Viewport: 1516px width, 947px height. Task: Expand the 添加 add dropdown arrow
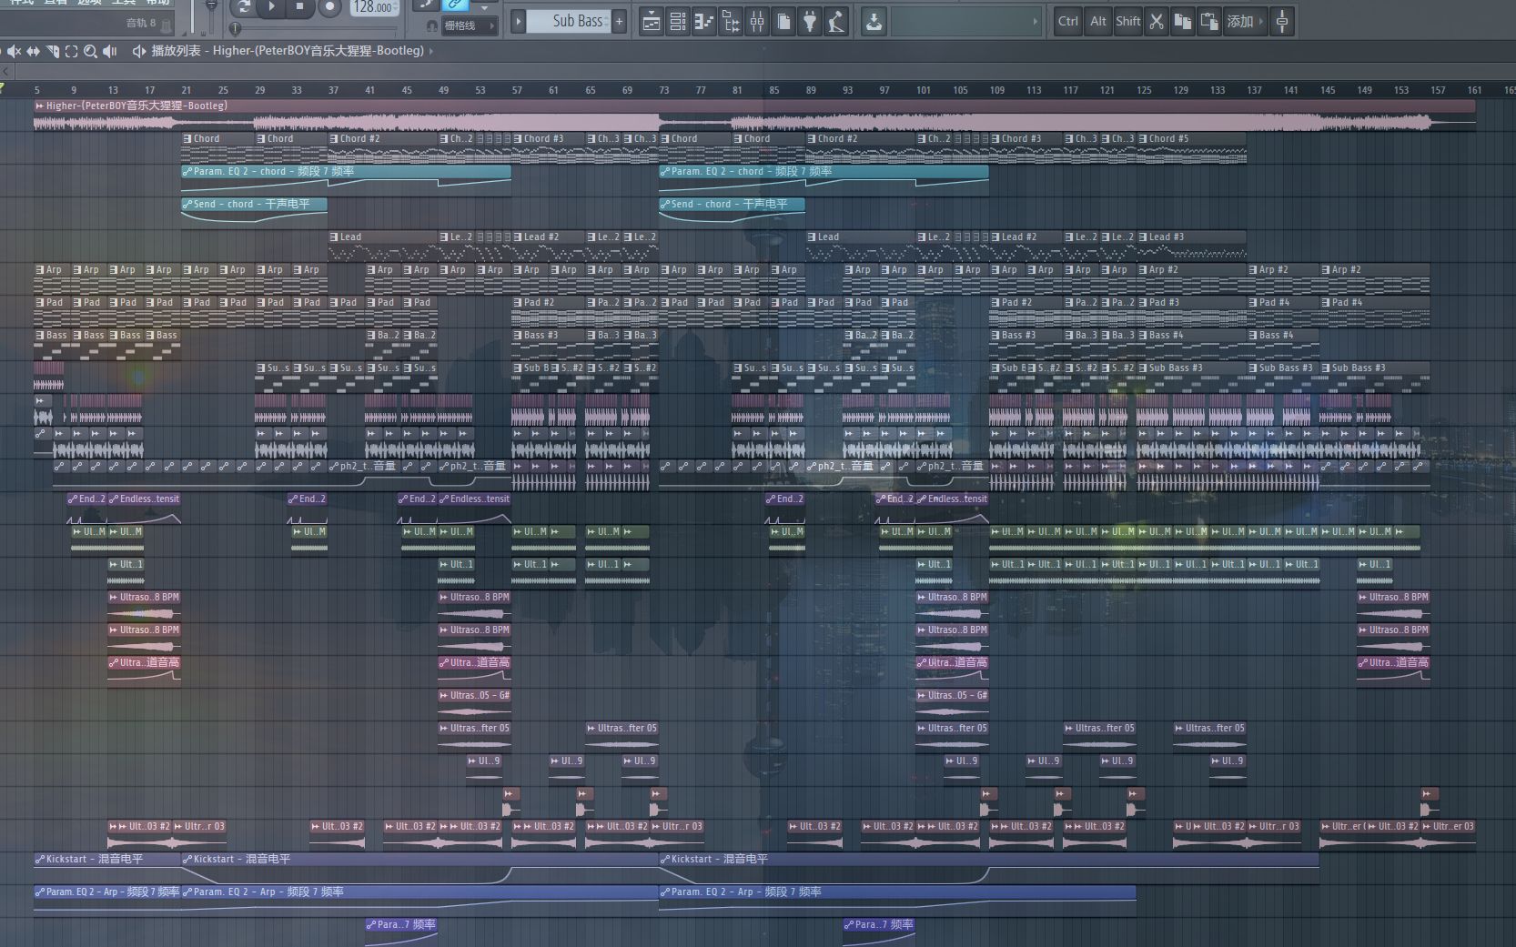[x=1261, y=21]
